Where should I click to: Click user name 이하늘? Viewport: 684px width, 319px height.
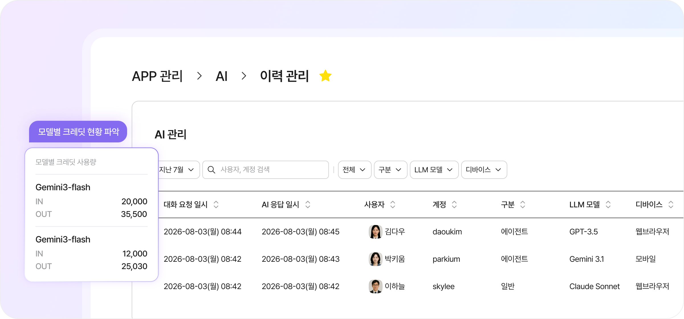[x=395, y=286]
